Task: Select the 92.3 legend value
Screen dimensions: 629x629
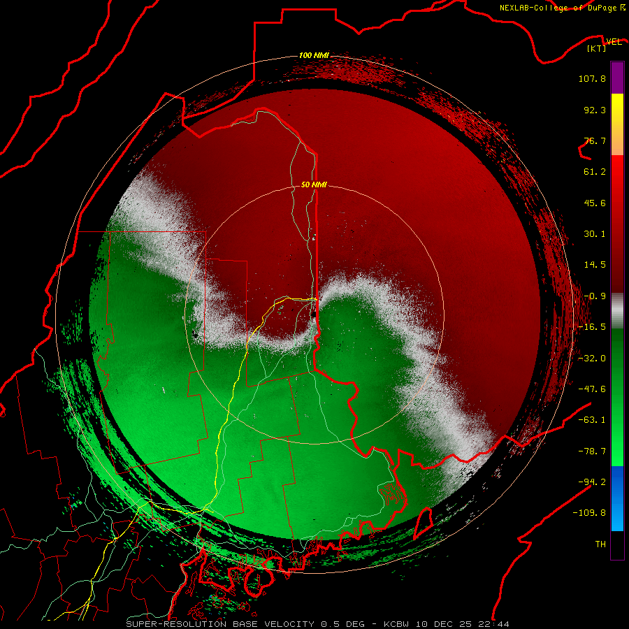Action: click(x=595, y=110)
